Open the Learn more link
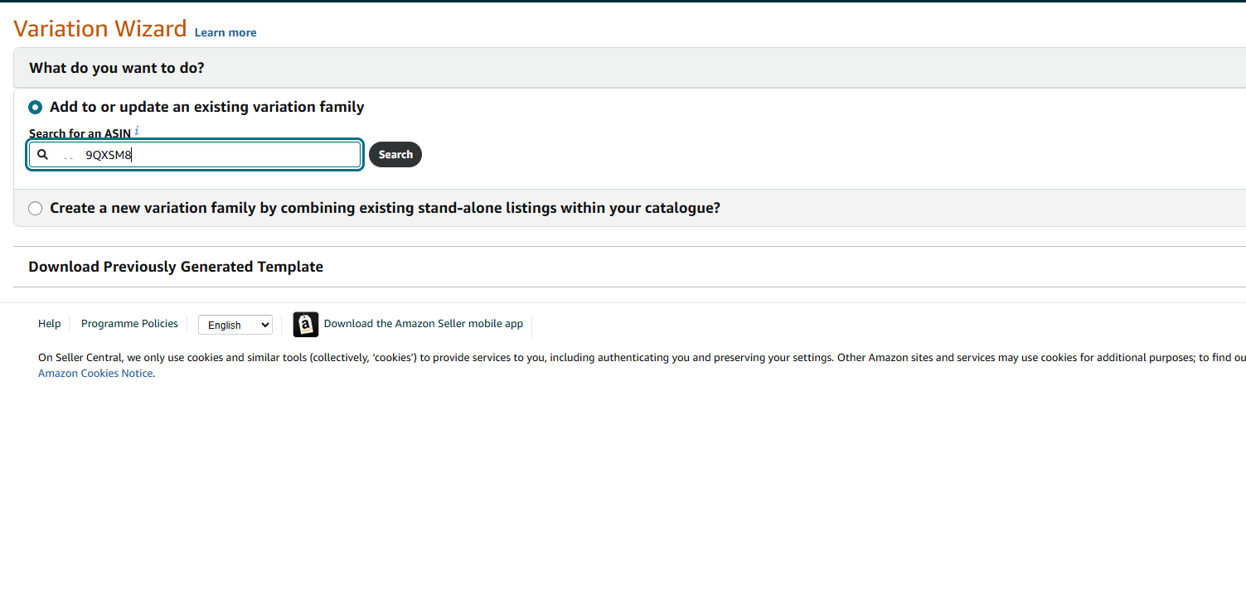 pos(225,32)
